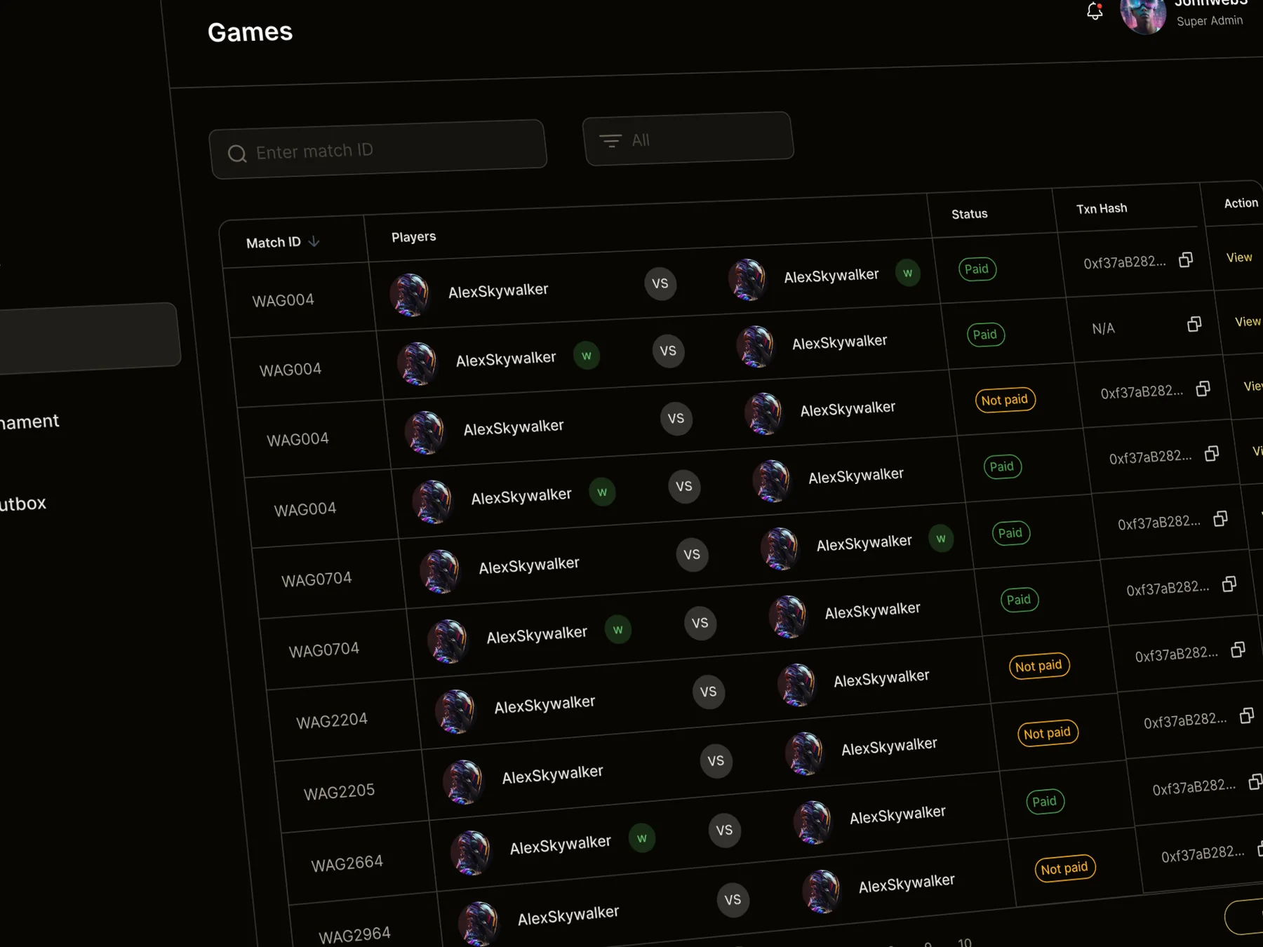Screen dimensions: 1263x947
Task: Click Not paid badge in WAG2204 row
Action: click(x=1038, y=666)
